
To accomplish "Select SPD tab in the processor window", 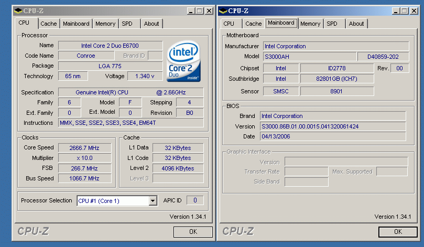I will (x=127, y=24).
